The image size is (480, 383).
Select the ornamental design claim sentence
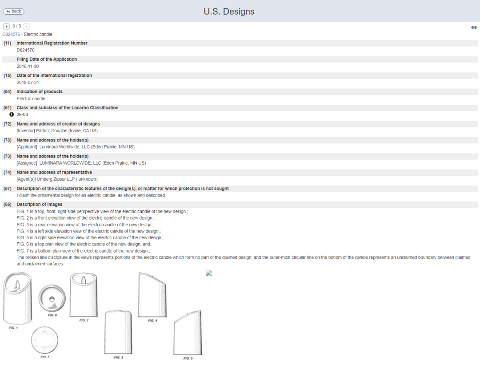click(91, 195)
